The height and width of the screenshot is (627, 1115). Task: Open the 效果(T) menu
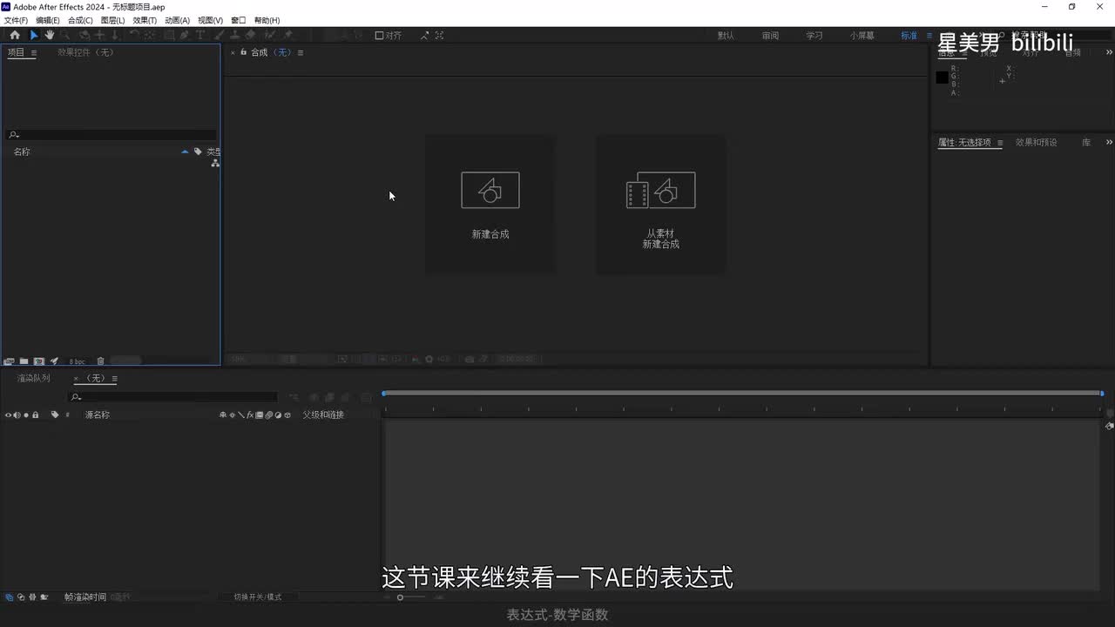click(145, 20)
